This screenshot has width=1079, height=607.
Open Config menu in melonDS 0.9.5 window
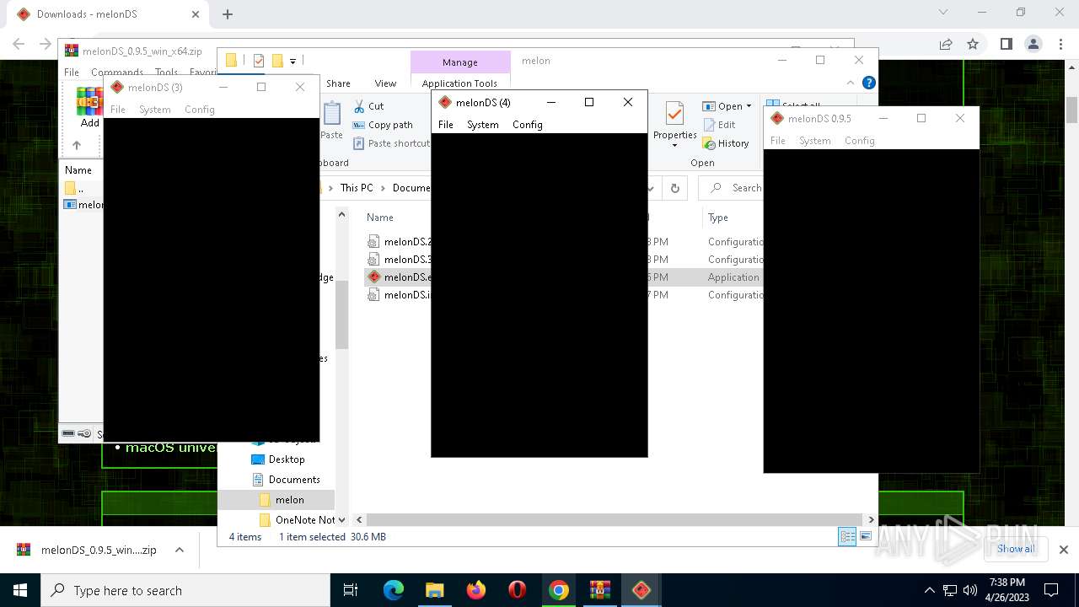[x=860, y=141]
